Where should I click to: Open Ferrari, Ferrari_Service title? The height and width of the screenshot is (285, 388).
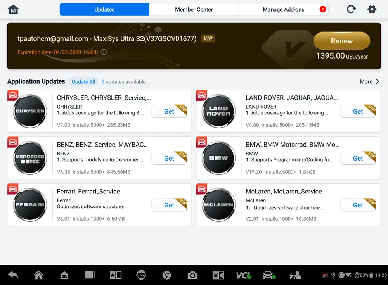tap(88, 192)
